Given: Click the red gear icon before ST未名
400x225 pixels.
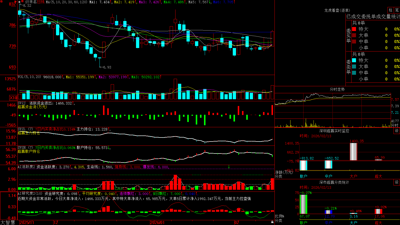Looking at the screenshot, I should (22, 1).
